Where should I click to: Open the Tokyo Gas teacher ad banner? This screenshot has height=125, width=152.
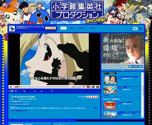(x=123, y=49)
